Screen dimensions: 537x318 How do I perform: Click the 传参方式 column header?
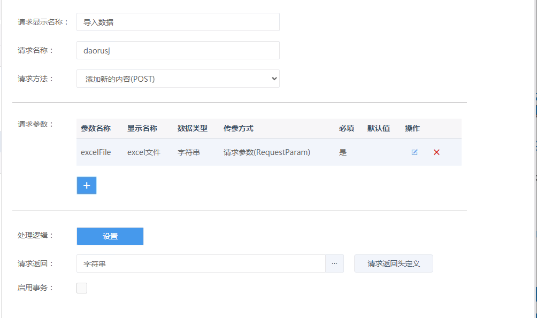coord(239,128)
